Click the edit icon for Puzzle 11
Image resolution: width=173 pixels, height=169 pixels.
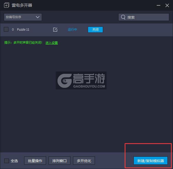[x=55, y=30]
